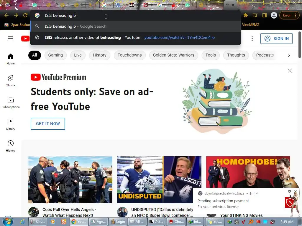Launch Internet Explorer from the taskbar
302x226 pixels.
pyautogui.click(x=22, y=222)
